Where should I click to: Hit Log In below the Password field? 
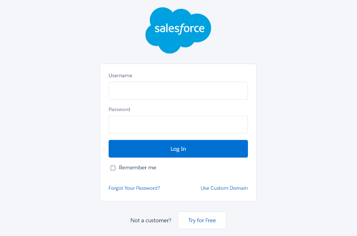tap(178, 149)
